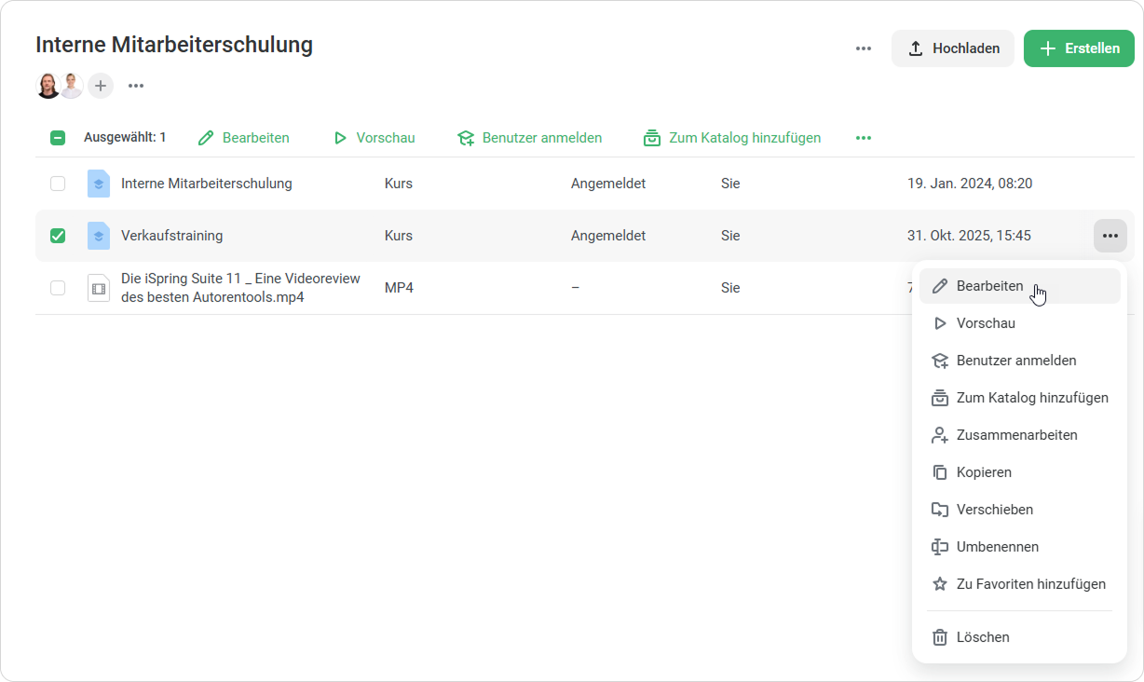
Task: Click the MP4 video file icon
Action: pos(98,288)
